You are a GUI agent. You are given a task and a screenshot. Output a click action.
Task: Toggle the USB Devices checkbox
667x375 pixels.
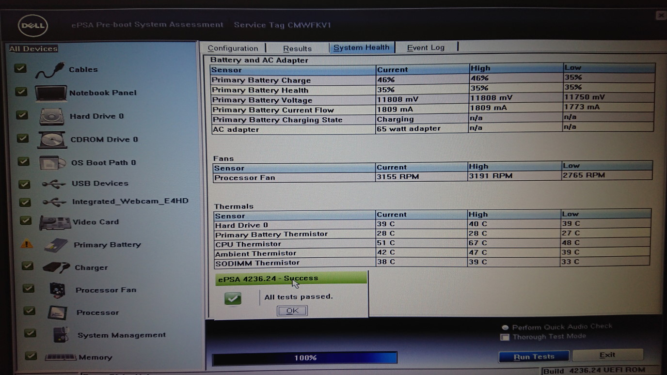(24, 184)
